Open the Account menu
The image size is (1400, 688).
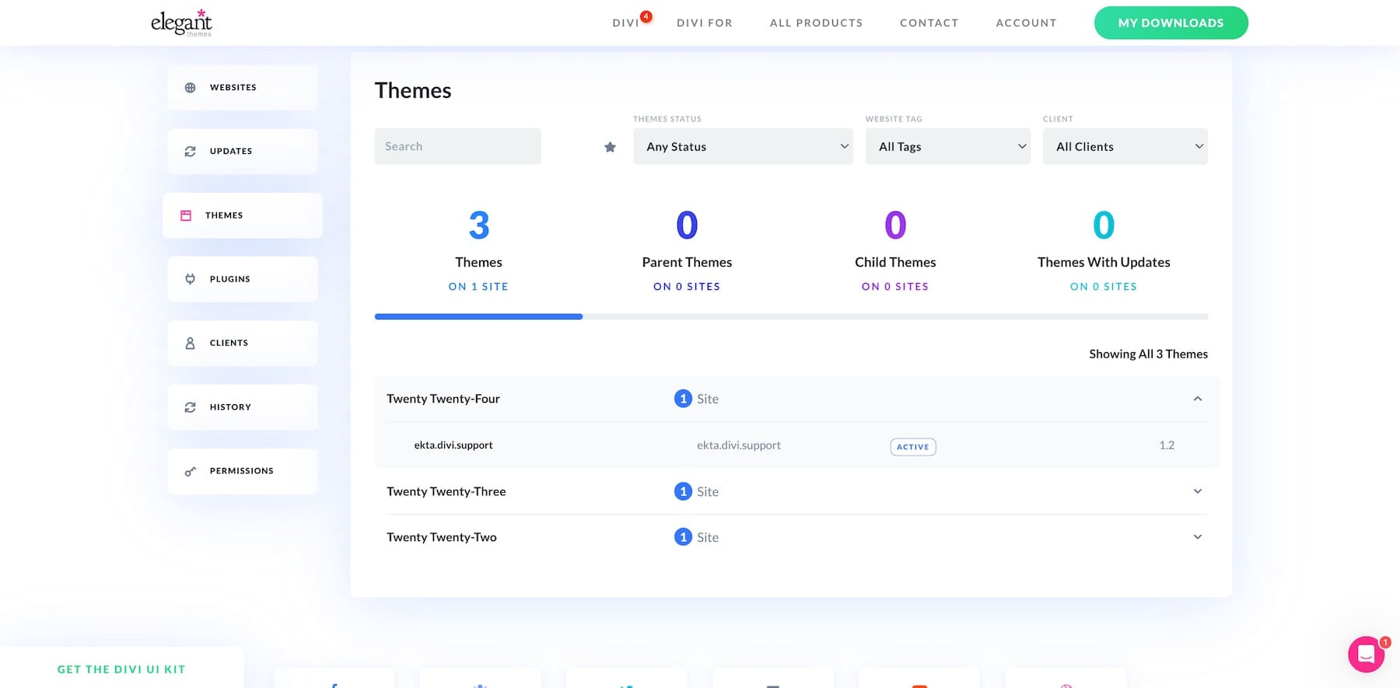(1026, 23)
